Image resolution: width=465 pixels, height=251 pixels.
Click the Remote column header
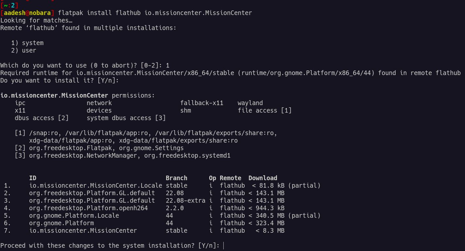[231, 178]
